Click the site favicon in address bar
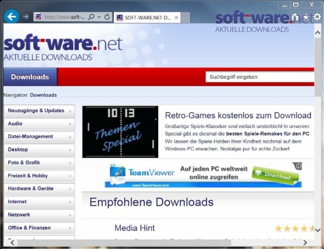The height and width of the screenshot is (249, 324). pyautogui.click(x=38, y=17)
